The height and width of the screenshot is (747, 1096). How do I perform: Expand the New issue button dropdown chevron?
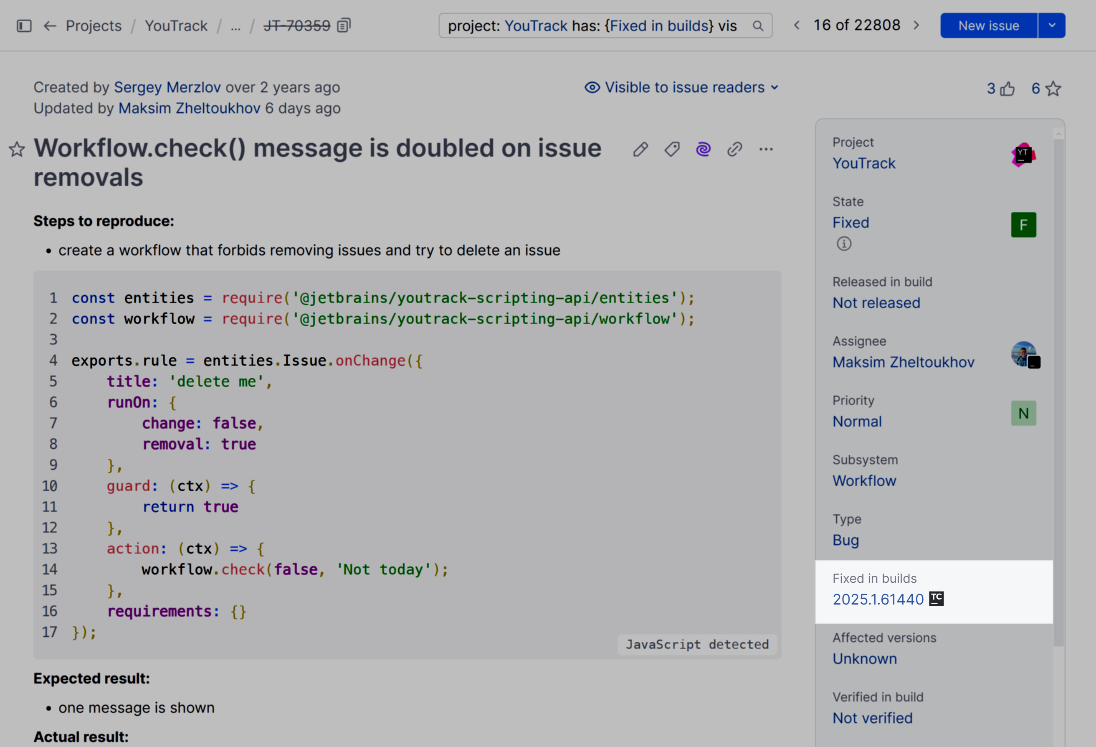click(1052, 25)
